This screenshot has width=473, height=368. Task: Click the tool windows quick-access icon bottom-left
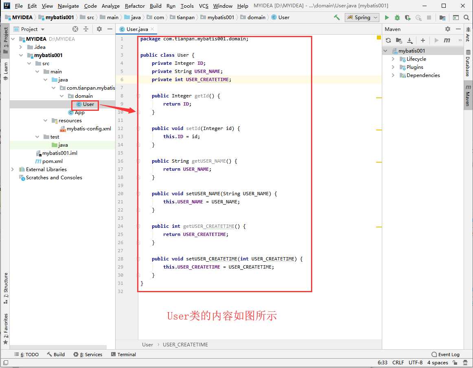5,363
